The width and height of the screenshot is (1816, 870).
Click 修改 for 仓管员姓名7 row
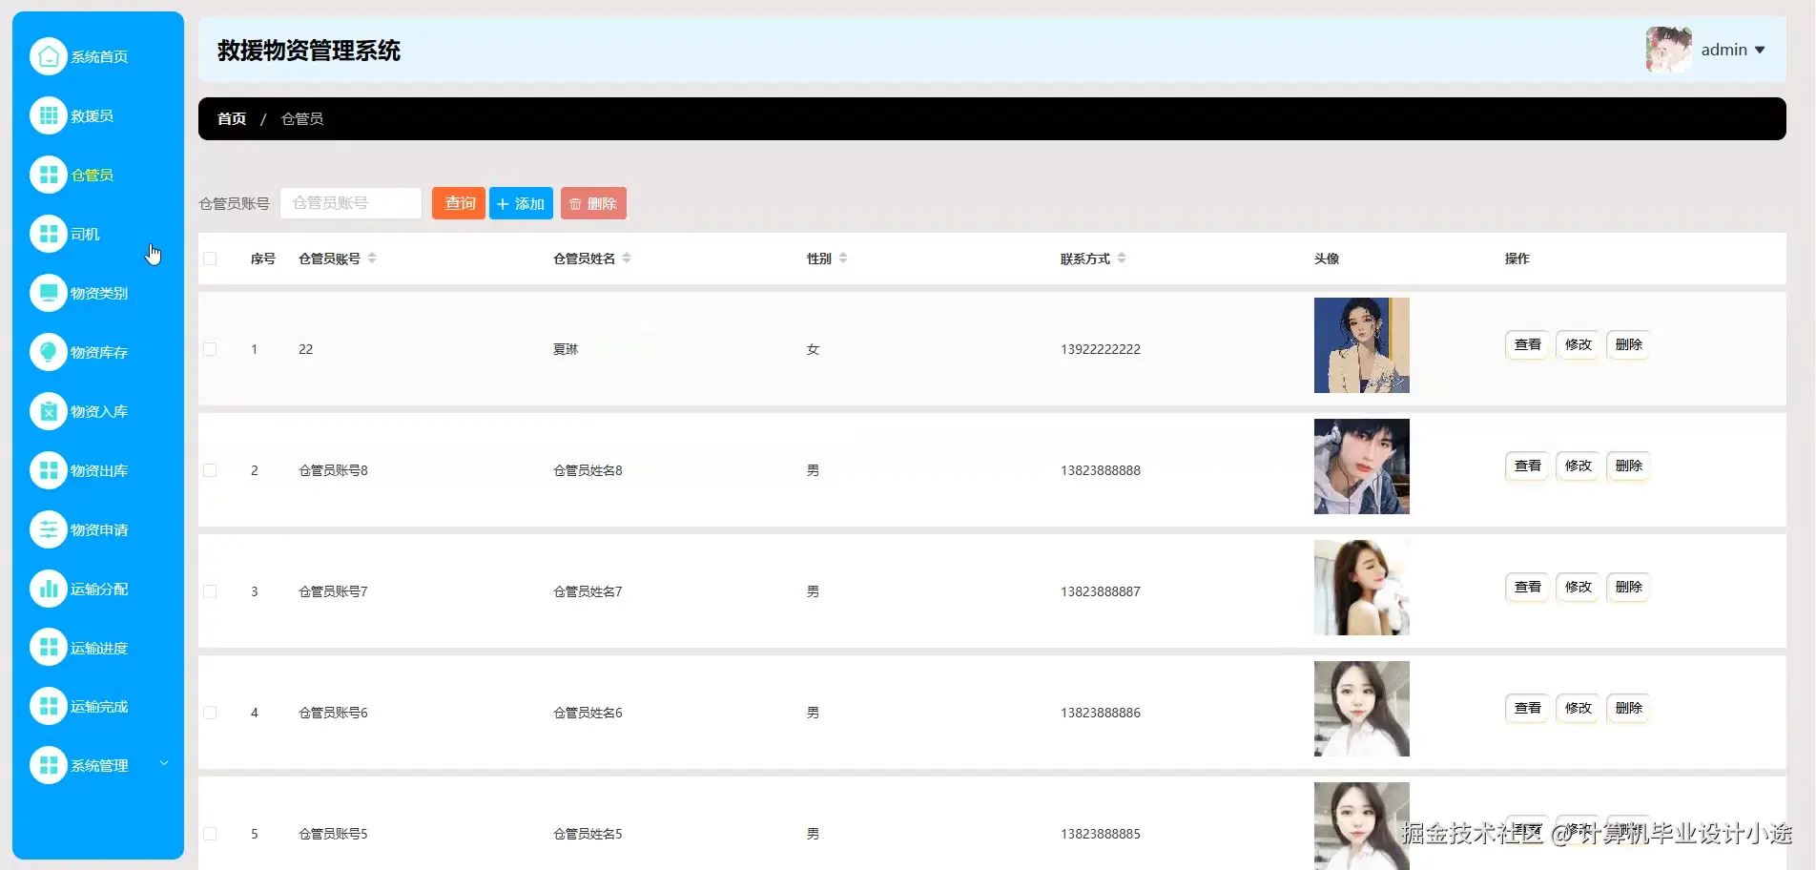click(x=1579, y=587)
